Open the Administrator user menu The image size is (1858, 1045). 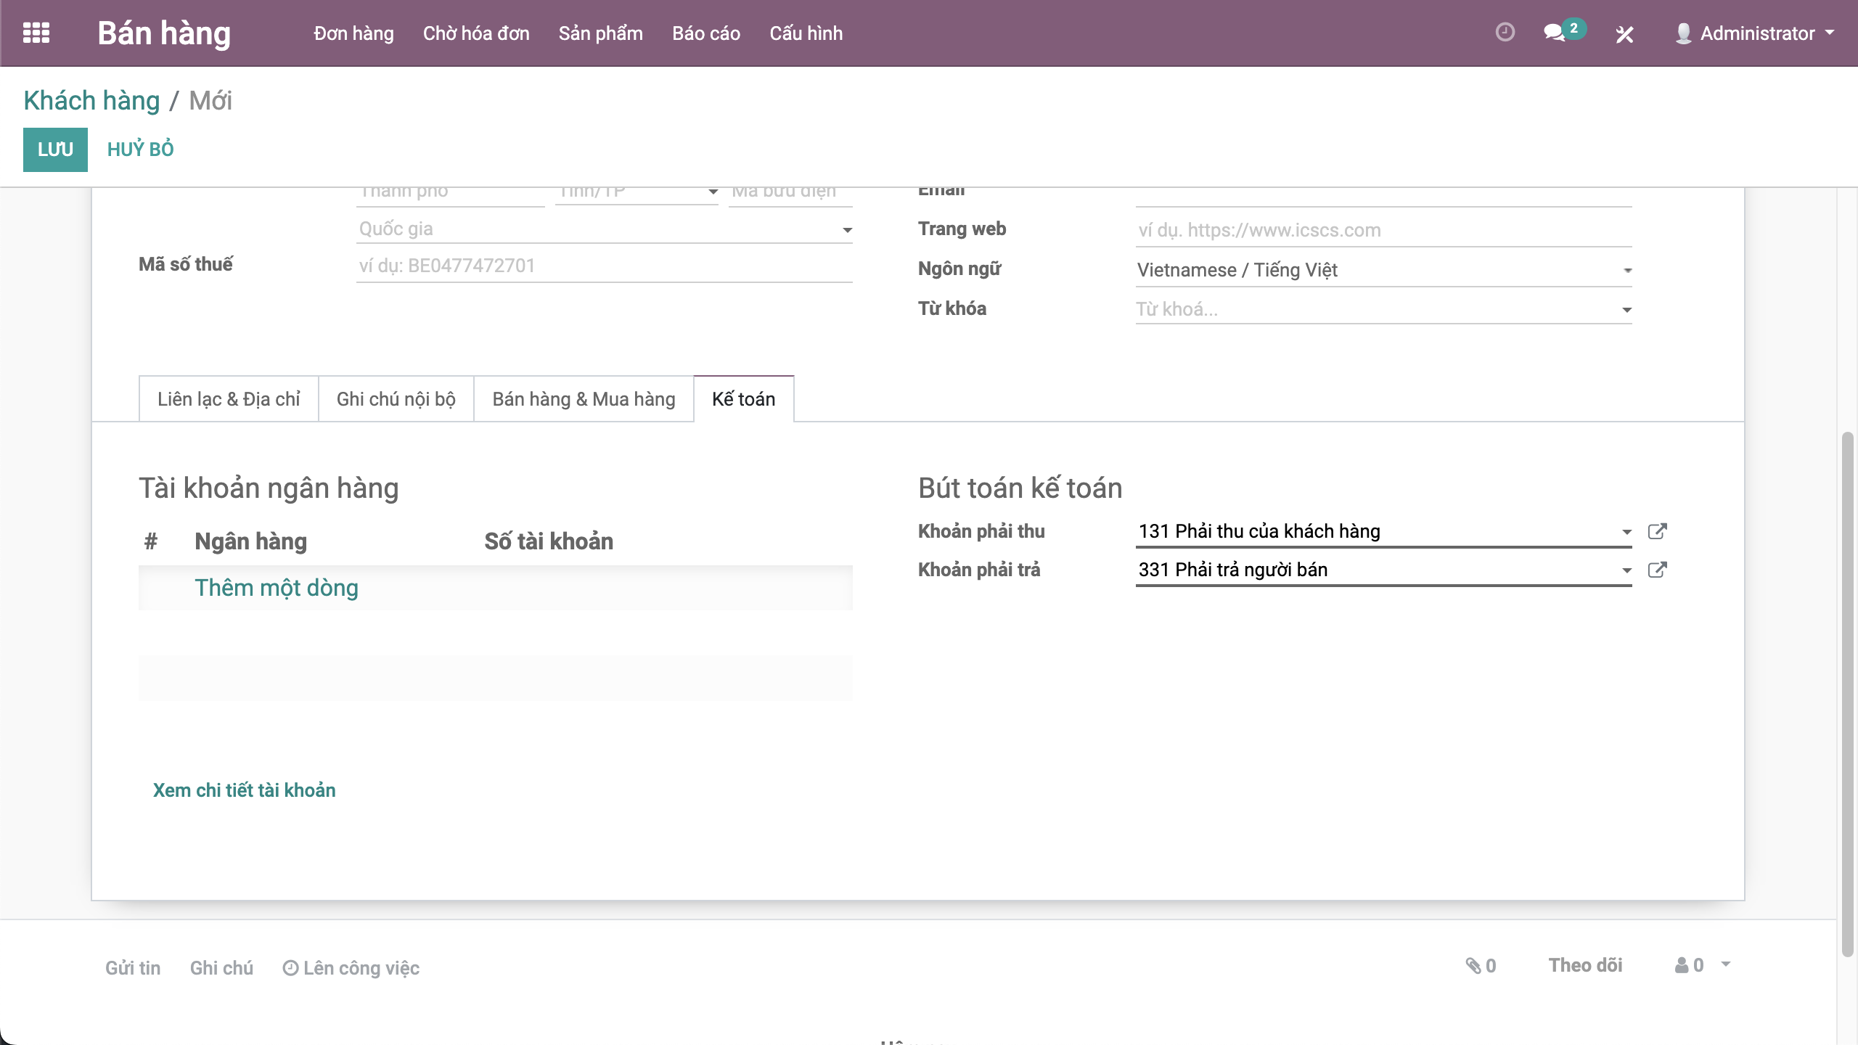[1756, 33]
